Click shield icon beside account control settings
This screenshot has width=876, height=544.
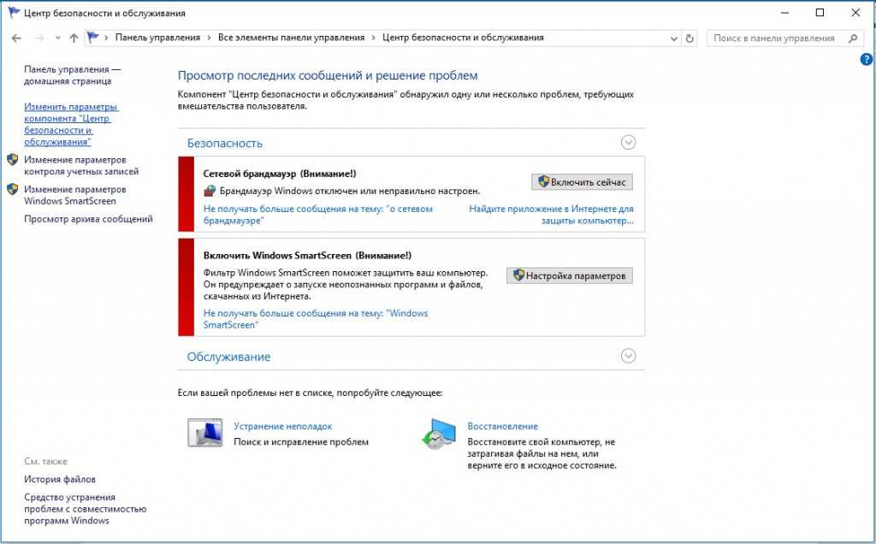tap(12, 160)
